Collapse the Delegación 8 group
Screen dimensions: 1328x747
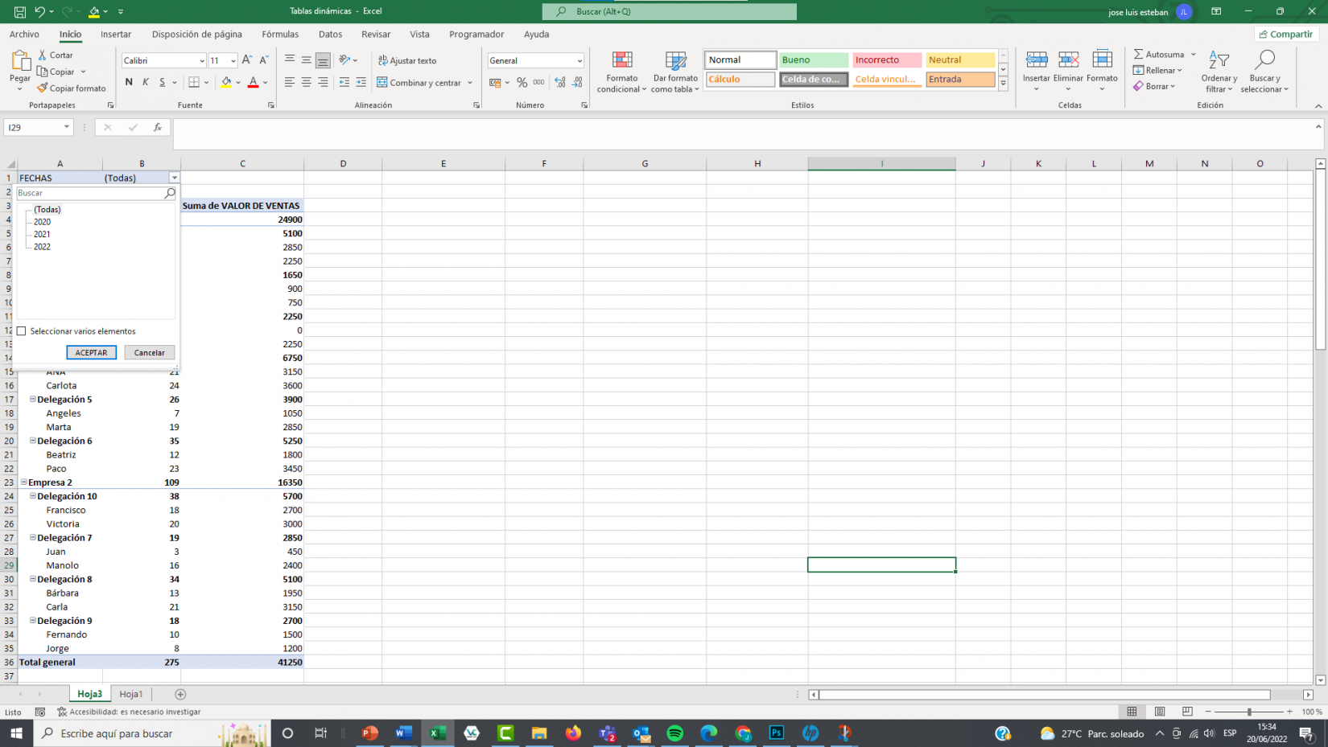33,579
